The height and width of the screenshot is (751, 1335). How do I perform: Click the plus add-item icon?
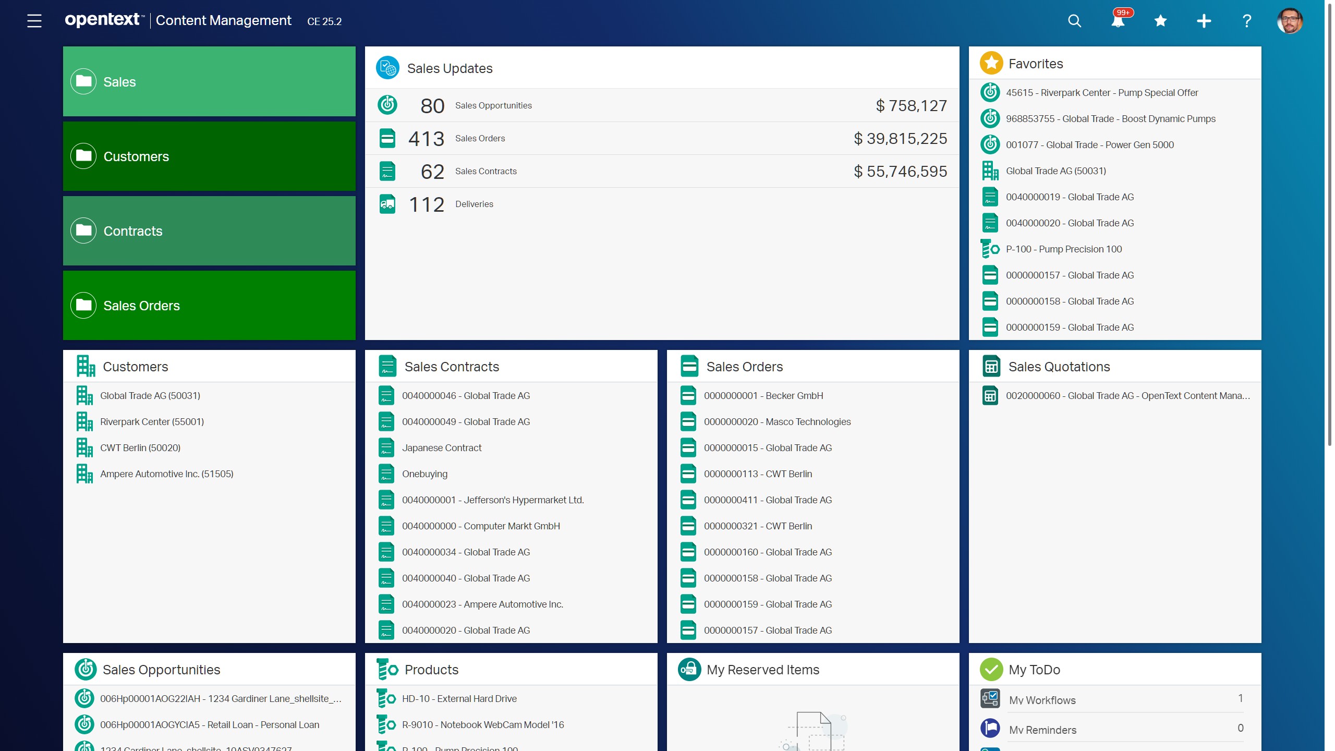click(1204, 21)
